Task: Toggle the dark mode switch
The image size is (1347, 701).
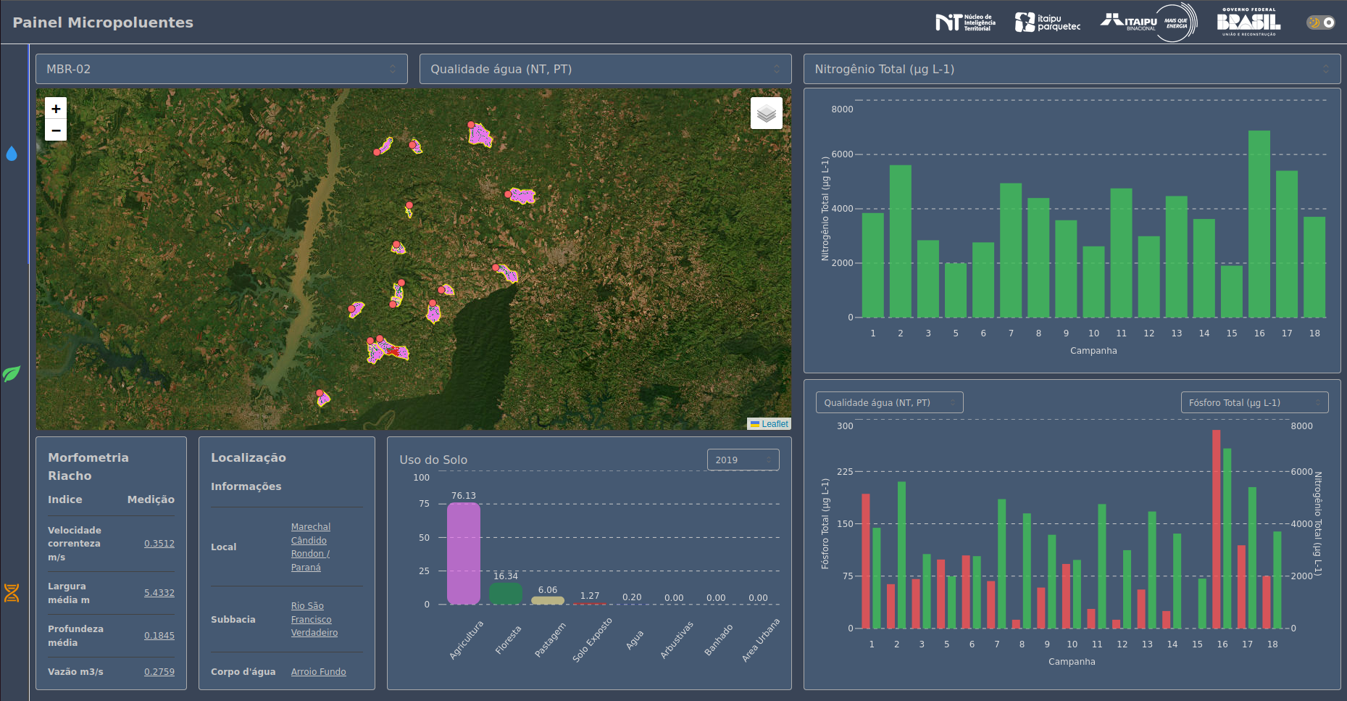Action: [1320, 22]
